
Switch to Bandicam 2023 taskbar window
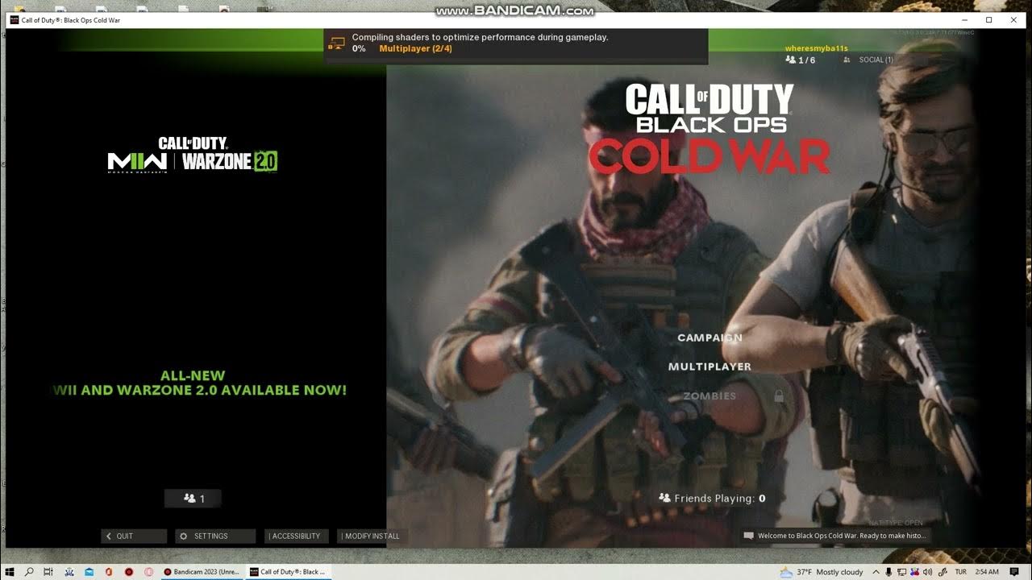(202, 572)
